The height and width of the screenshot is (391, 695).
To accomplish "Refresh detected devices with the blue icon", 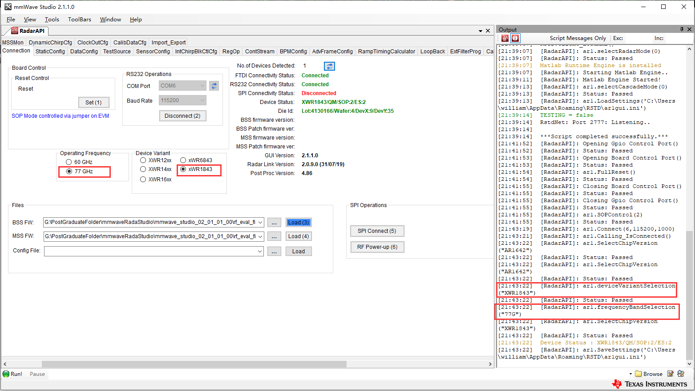I will pos(329,66).
